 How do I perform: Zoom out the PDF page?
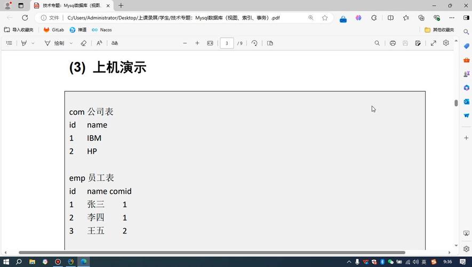coord(185,43)
